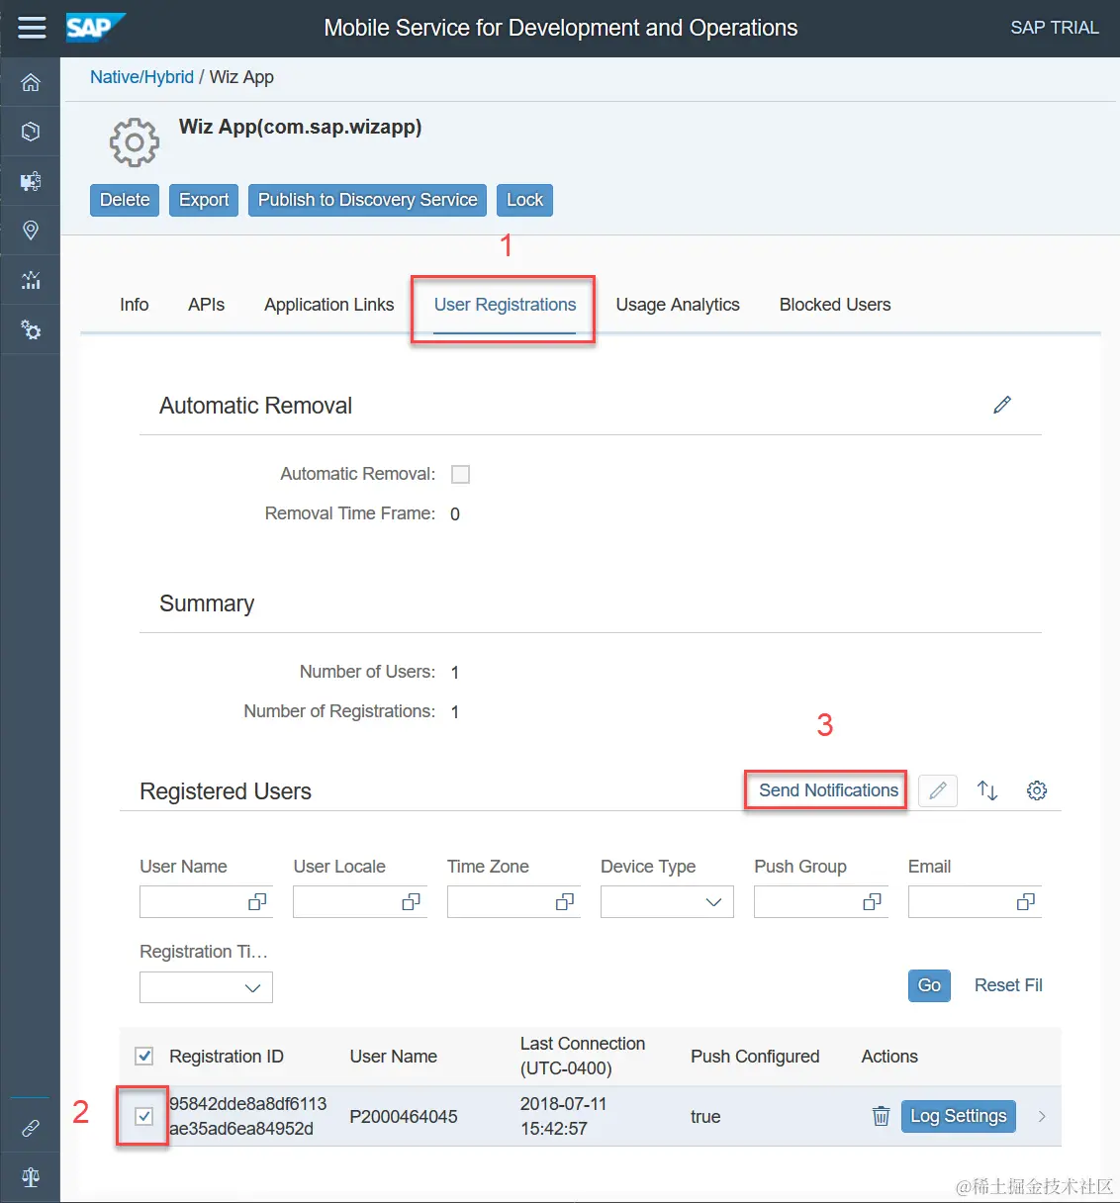This screenshot has width=1120, height=1203.
Task: Click the SAP logo
Action: click(x=95, y=28)
